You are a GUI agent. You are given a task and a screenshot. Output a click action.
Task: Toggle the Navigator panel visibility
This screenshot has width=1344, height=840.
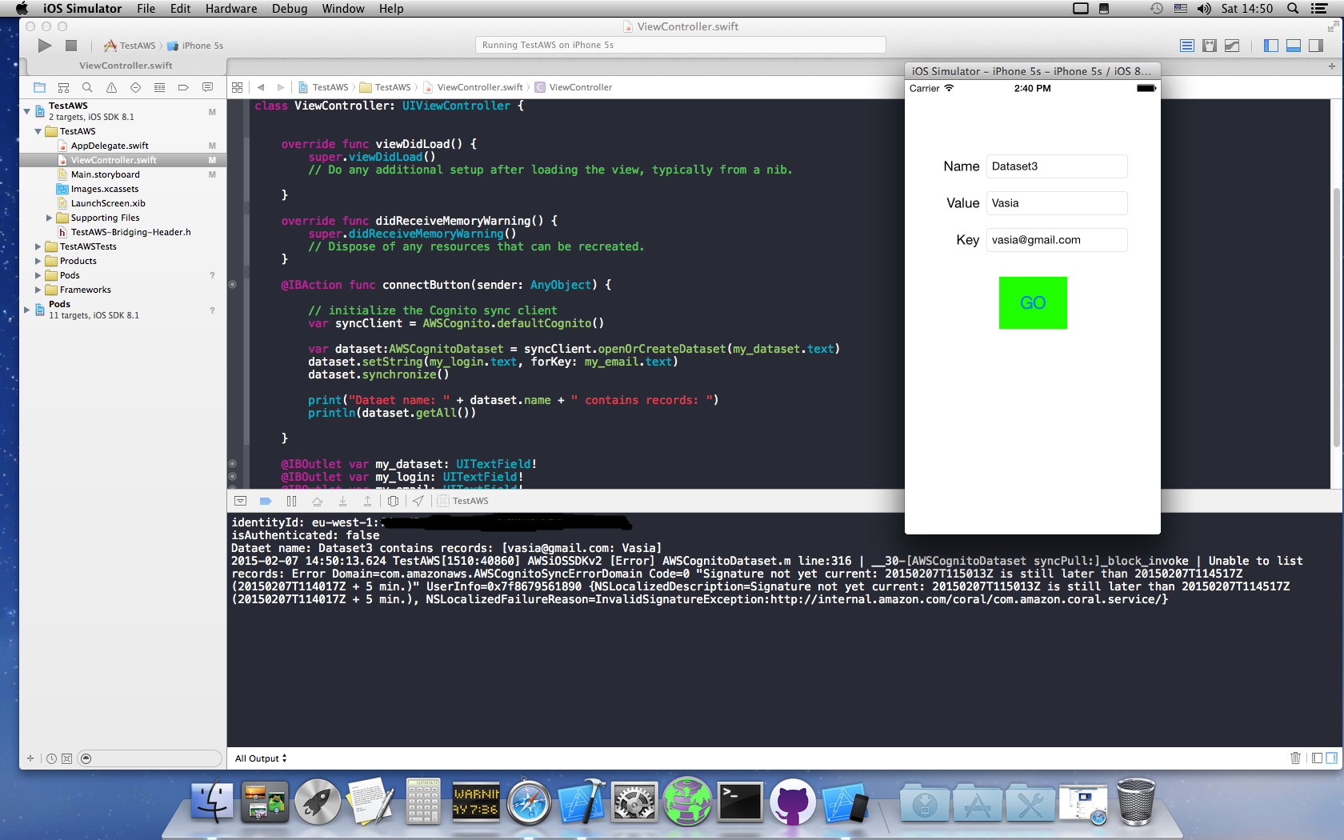1271,46
